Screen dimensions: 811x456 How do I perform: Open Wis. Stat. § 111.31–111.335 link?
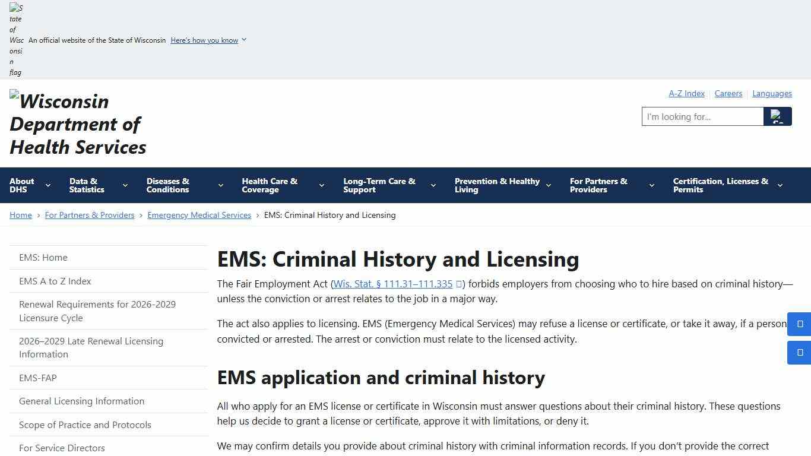(x=392, y=284)
